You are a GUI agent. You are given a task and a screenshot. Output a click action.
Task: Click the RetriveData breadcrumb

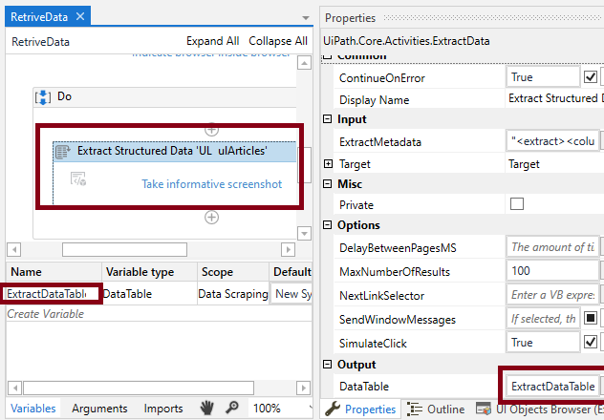(x=40, y=42)
